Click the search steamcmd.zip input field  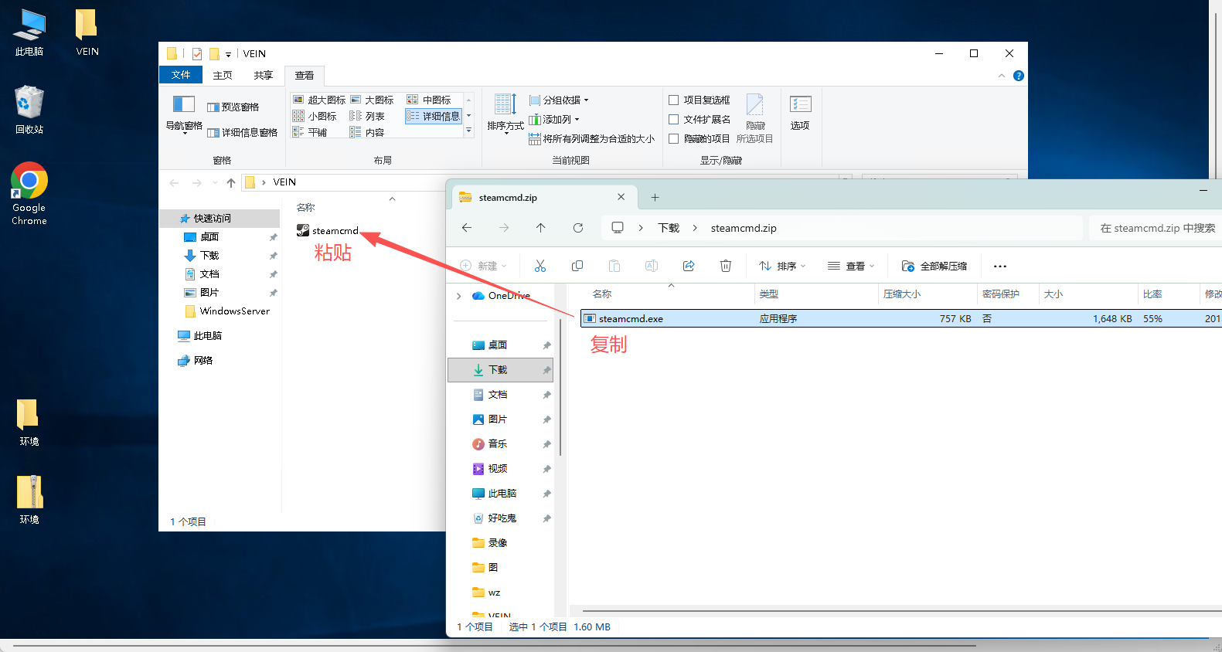tap(1156, 228)
